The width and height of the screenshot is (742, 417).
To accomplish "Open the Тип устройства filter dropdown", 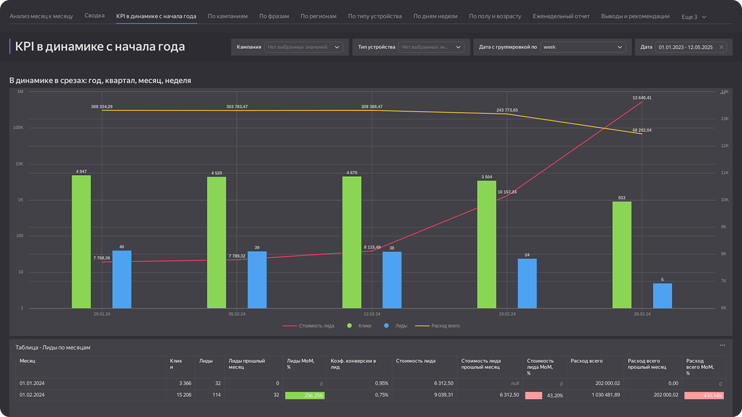I will pos(431,47).
